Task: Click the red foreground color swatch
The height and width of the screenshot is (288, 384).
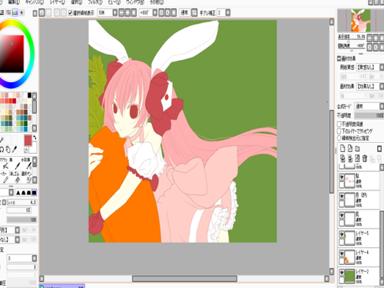Action: pos(28,141)
